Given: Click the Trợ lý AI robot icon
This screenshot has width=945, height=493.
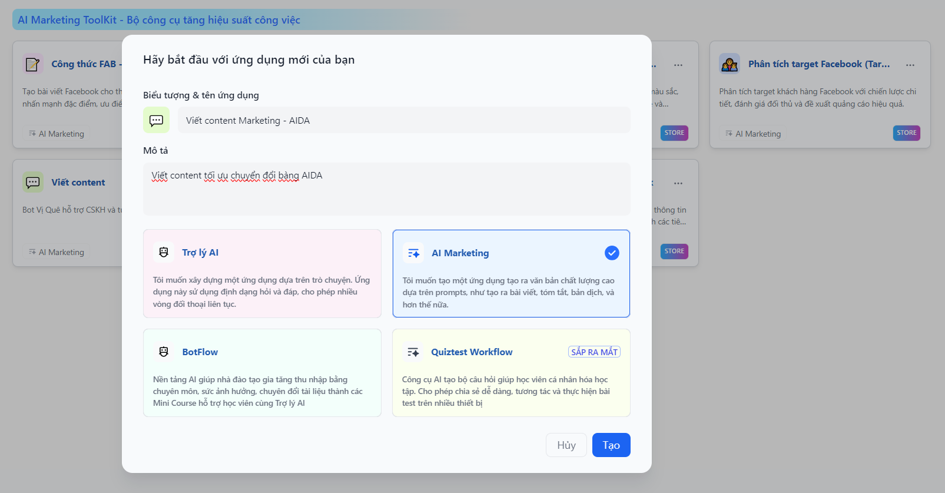Looking at the screenshot, I should [164, 252].
